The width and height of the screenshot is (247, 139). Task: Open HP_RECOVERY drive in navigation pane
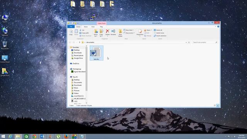[80, 99]
